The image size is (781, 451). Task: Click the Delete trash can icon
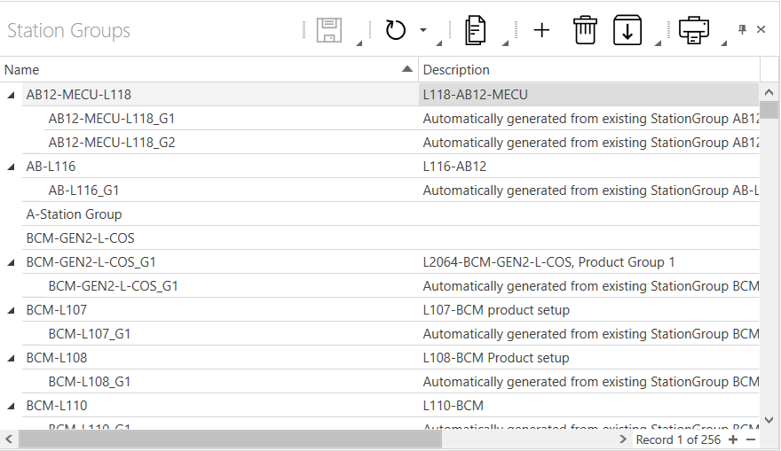[585, 30]
